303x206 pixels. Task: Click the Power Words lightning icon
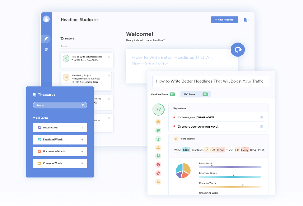click(39, 128)
